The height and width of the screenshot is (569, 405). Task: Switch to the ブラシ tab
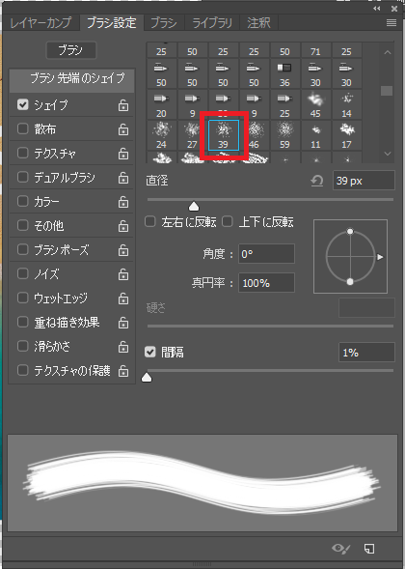164,23
